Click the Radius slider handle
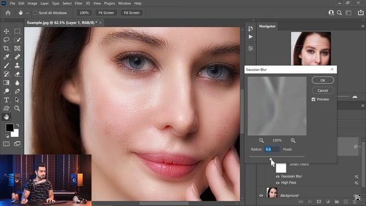The width and height of the screenshot is (366, 206). click(x=270, y=159)
